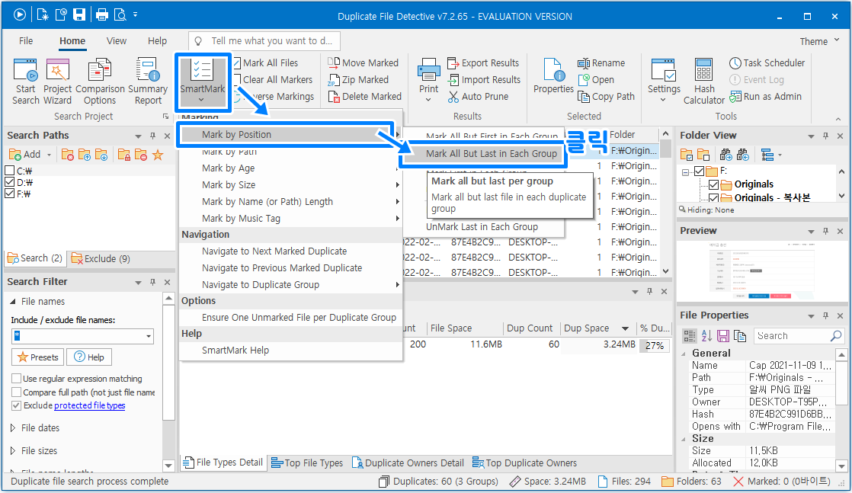Toggle Exclude protected file types checkbox

(x=16, y=405)
